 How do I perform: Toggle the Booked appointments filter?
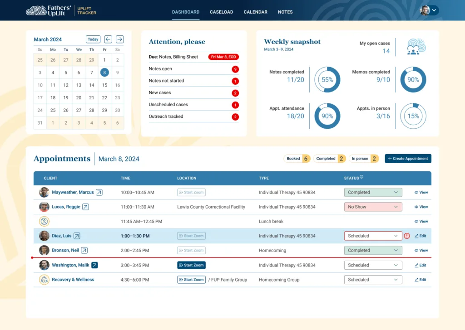click(297, 158)
